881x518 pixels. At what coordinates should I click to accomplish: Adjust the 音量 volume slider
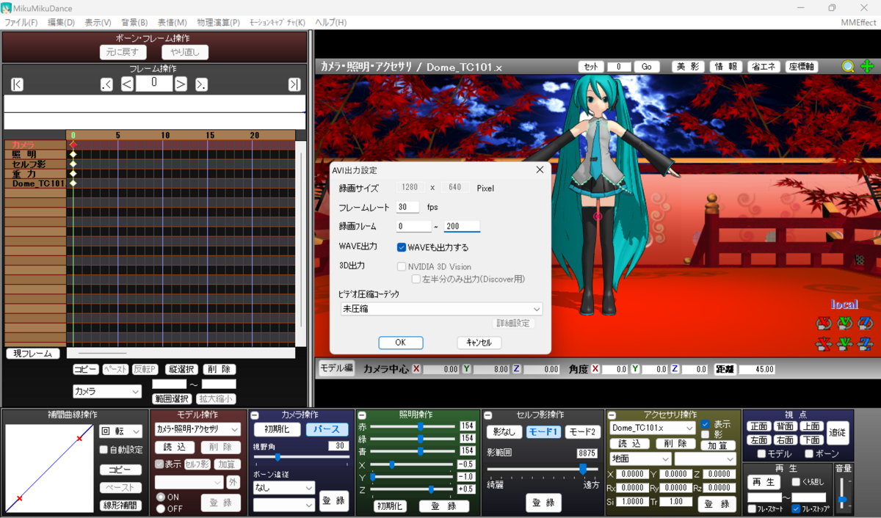point(843,494)
